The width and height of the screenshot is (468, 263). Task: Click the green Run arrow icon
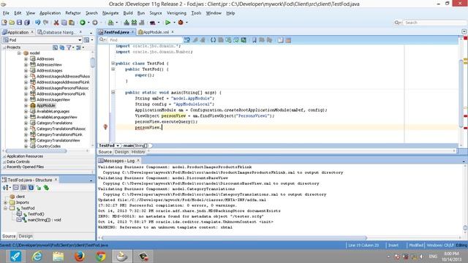pyautogui.click(x=167, y=23)
